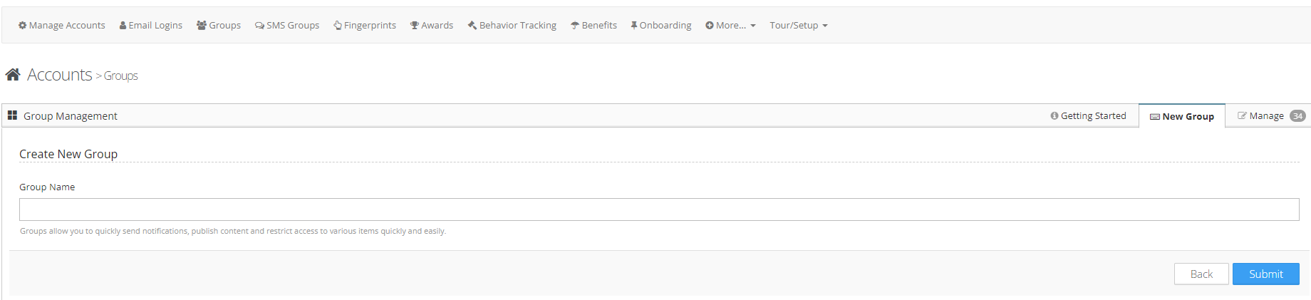Click the Onboarding pin icon
Image resolution: width=1311 pixels, height=300 pixels.
(634, 26)
